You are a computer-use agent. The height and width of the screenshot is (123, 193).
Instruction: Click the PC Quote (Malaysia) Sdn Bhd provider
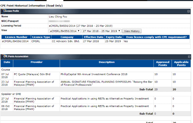[32, 74]
